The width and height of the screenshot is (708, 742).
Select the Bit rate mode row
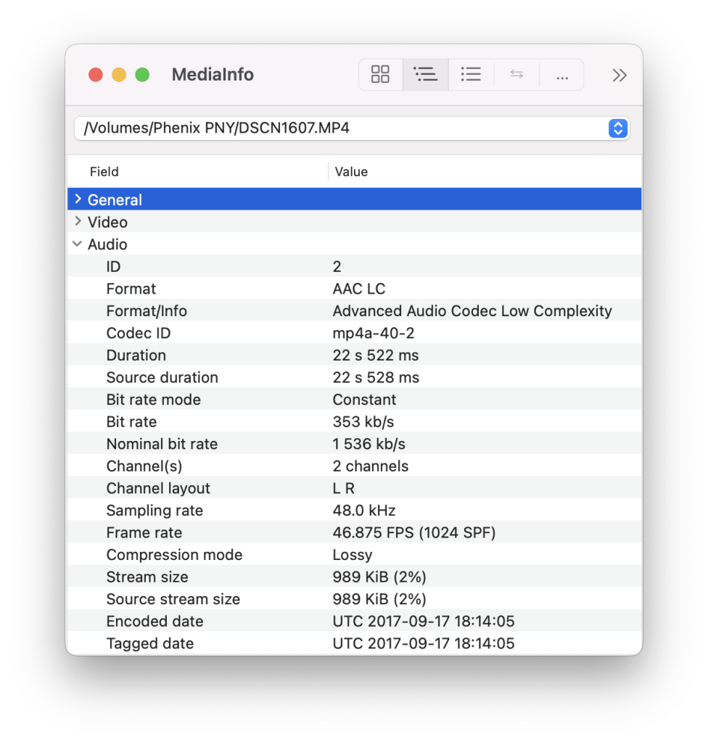coord(153,400)
